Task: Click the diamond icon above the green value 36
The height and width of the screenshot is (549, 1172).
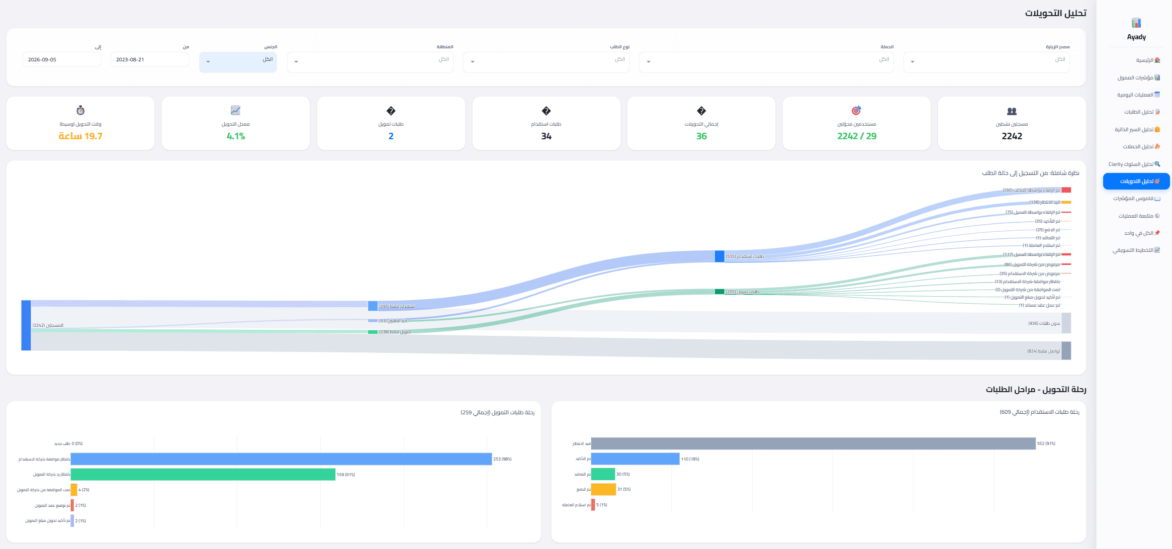Action: pos(701,111)
